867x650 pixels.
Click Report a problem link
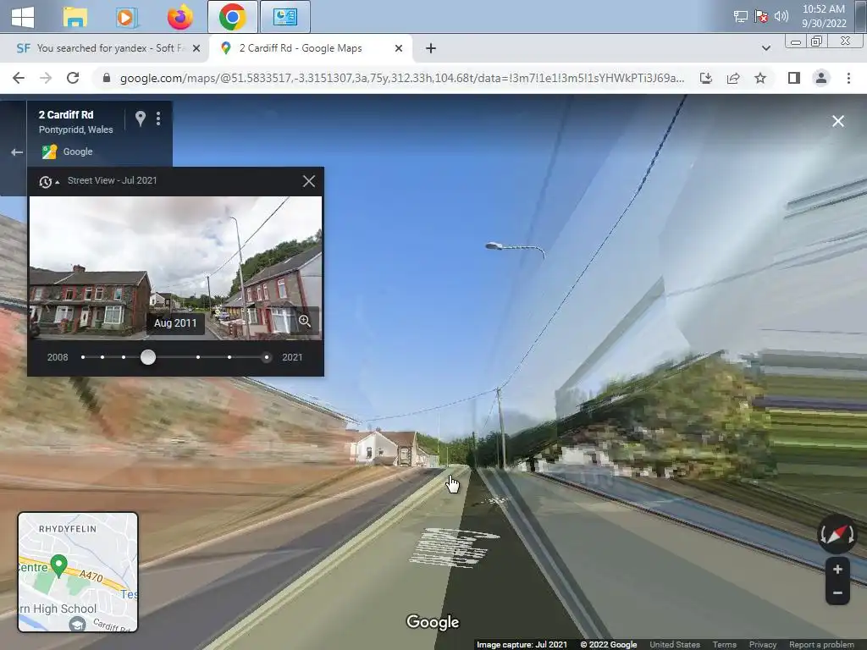click(x=821, y=644)
